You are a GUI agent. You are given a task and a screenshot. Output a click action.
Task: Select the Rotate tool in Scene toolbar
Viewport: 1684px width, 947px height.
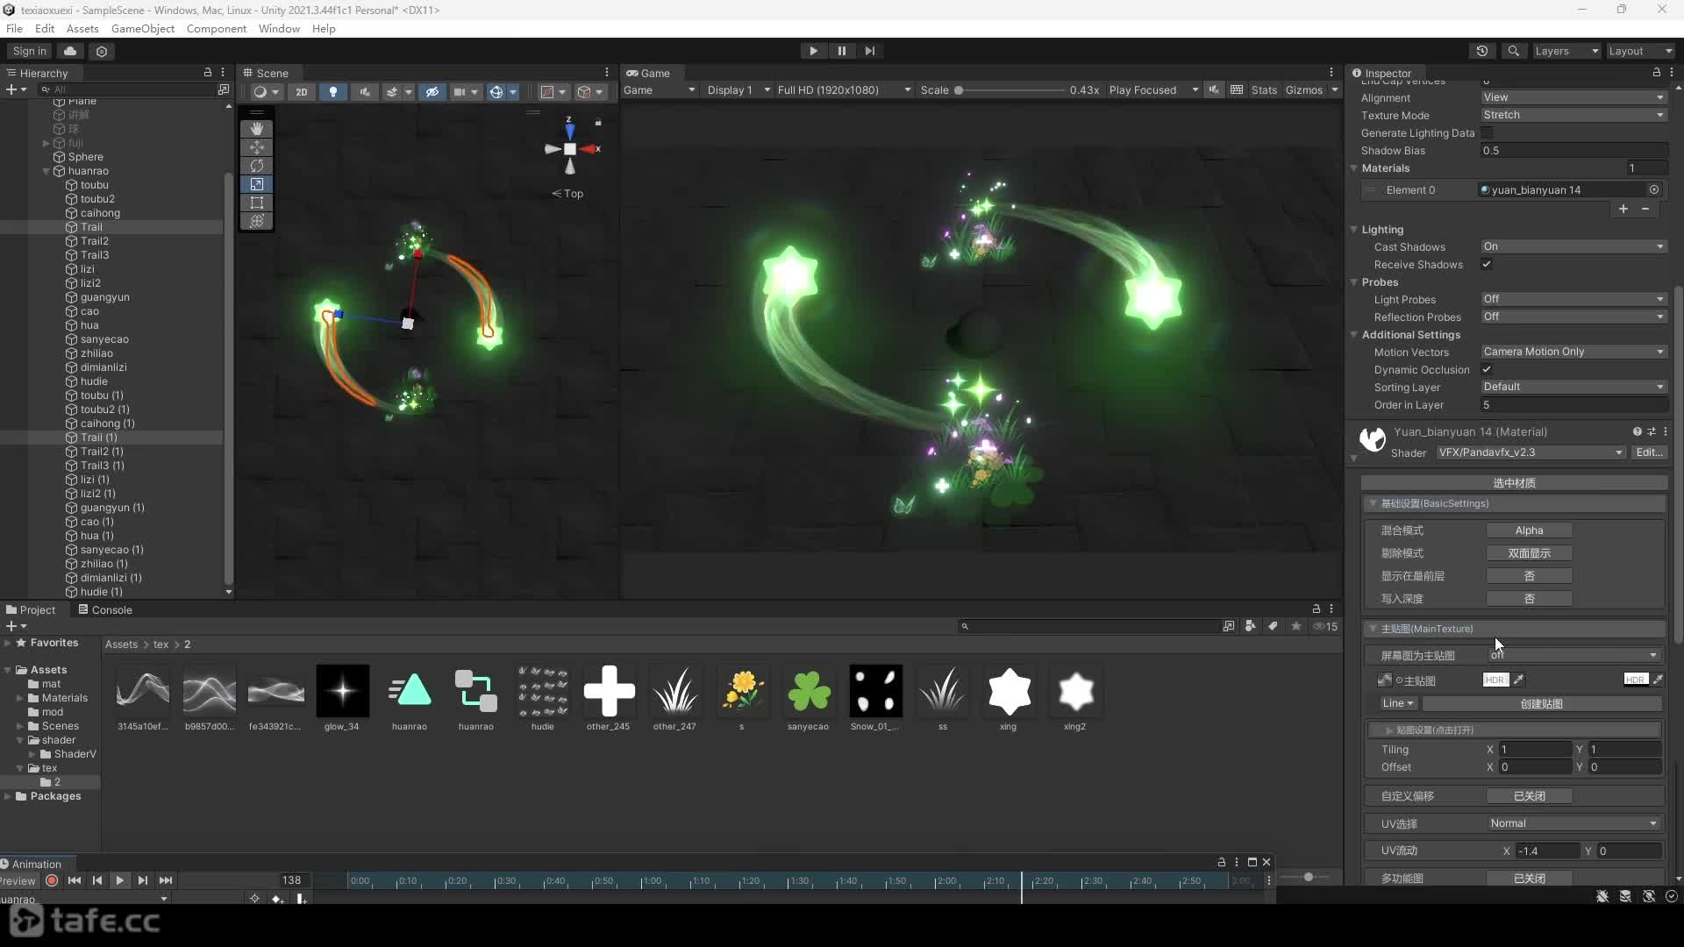coord(256,166)
